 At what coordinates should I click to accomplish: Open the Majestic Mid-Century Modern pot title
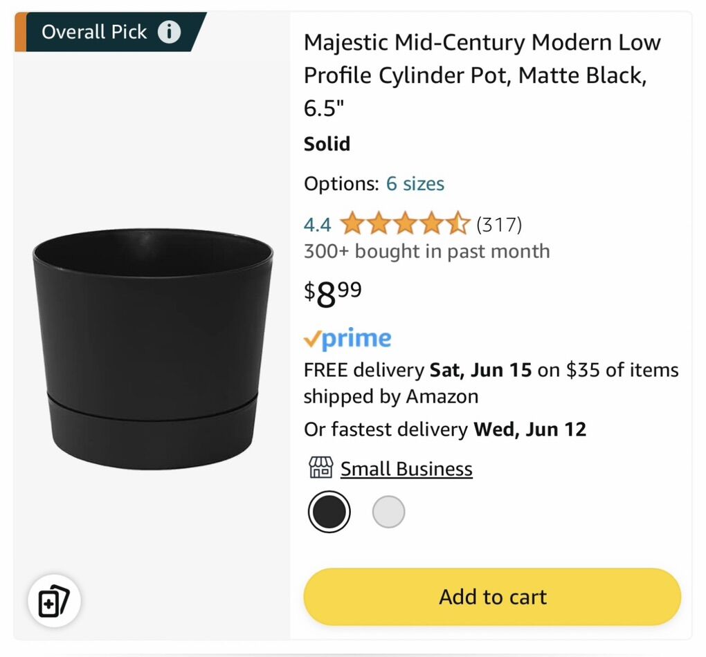482,75
